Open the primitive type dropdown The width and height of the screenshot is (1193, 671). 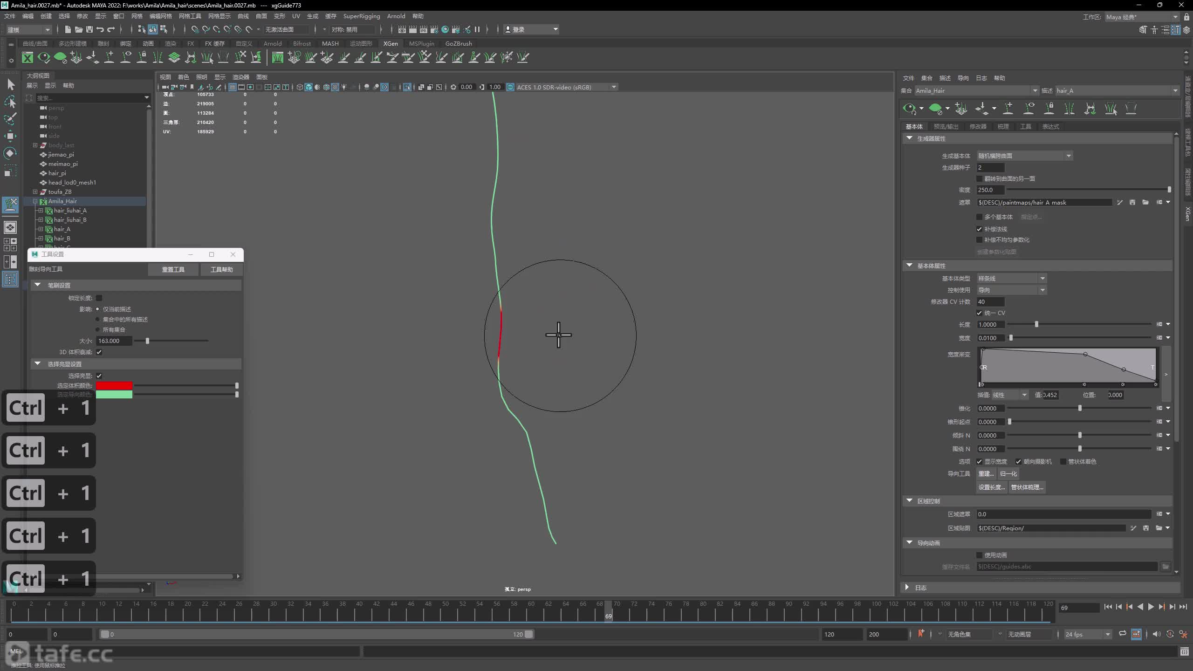(1012, 278)
